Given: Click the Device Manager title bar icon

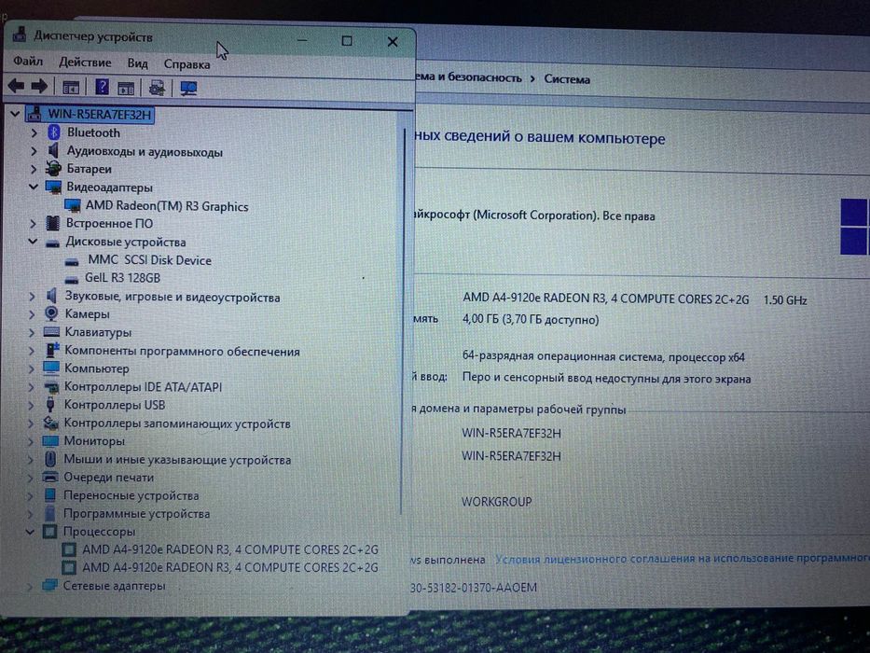Looking at the screenshot, I should pos(20,35).
